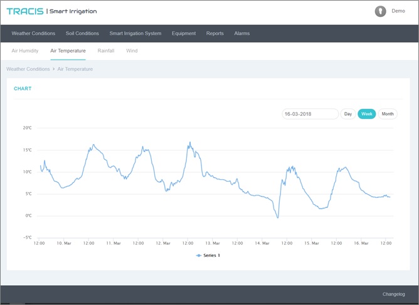Go to Smart Irrigation System menu
Viewport: 419px width, 305px height.
pos(135,33)
